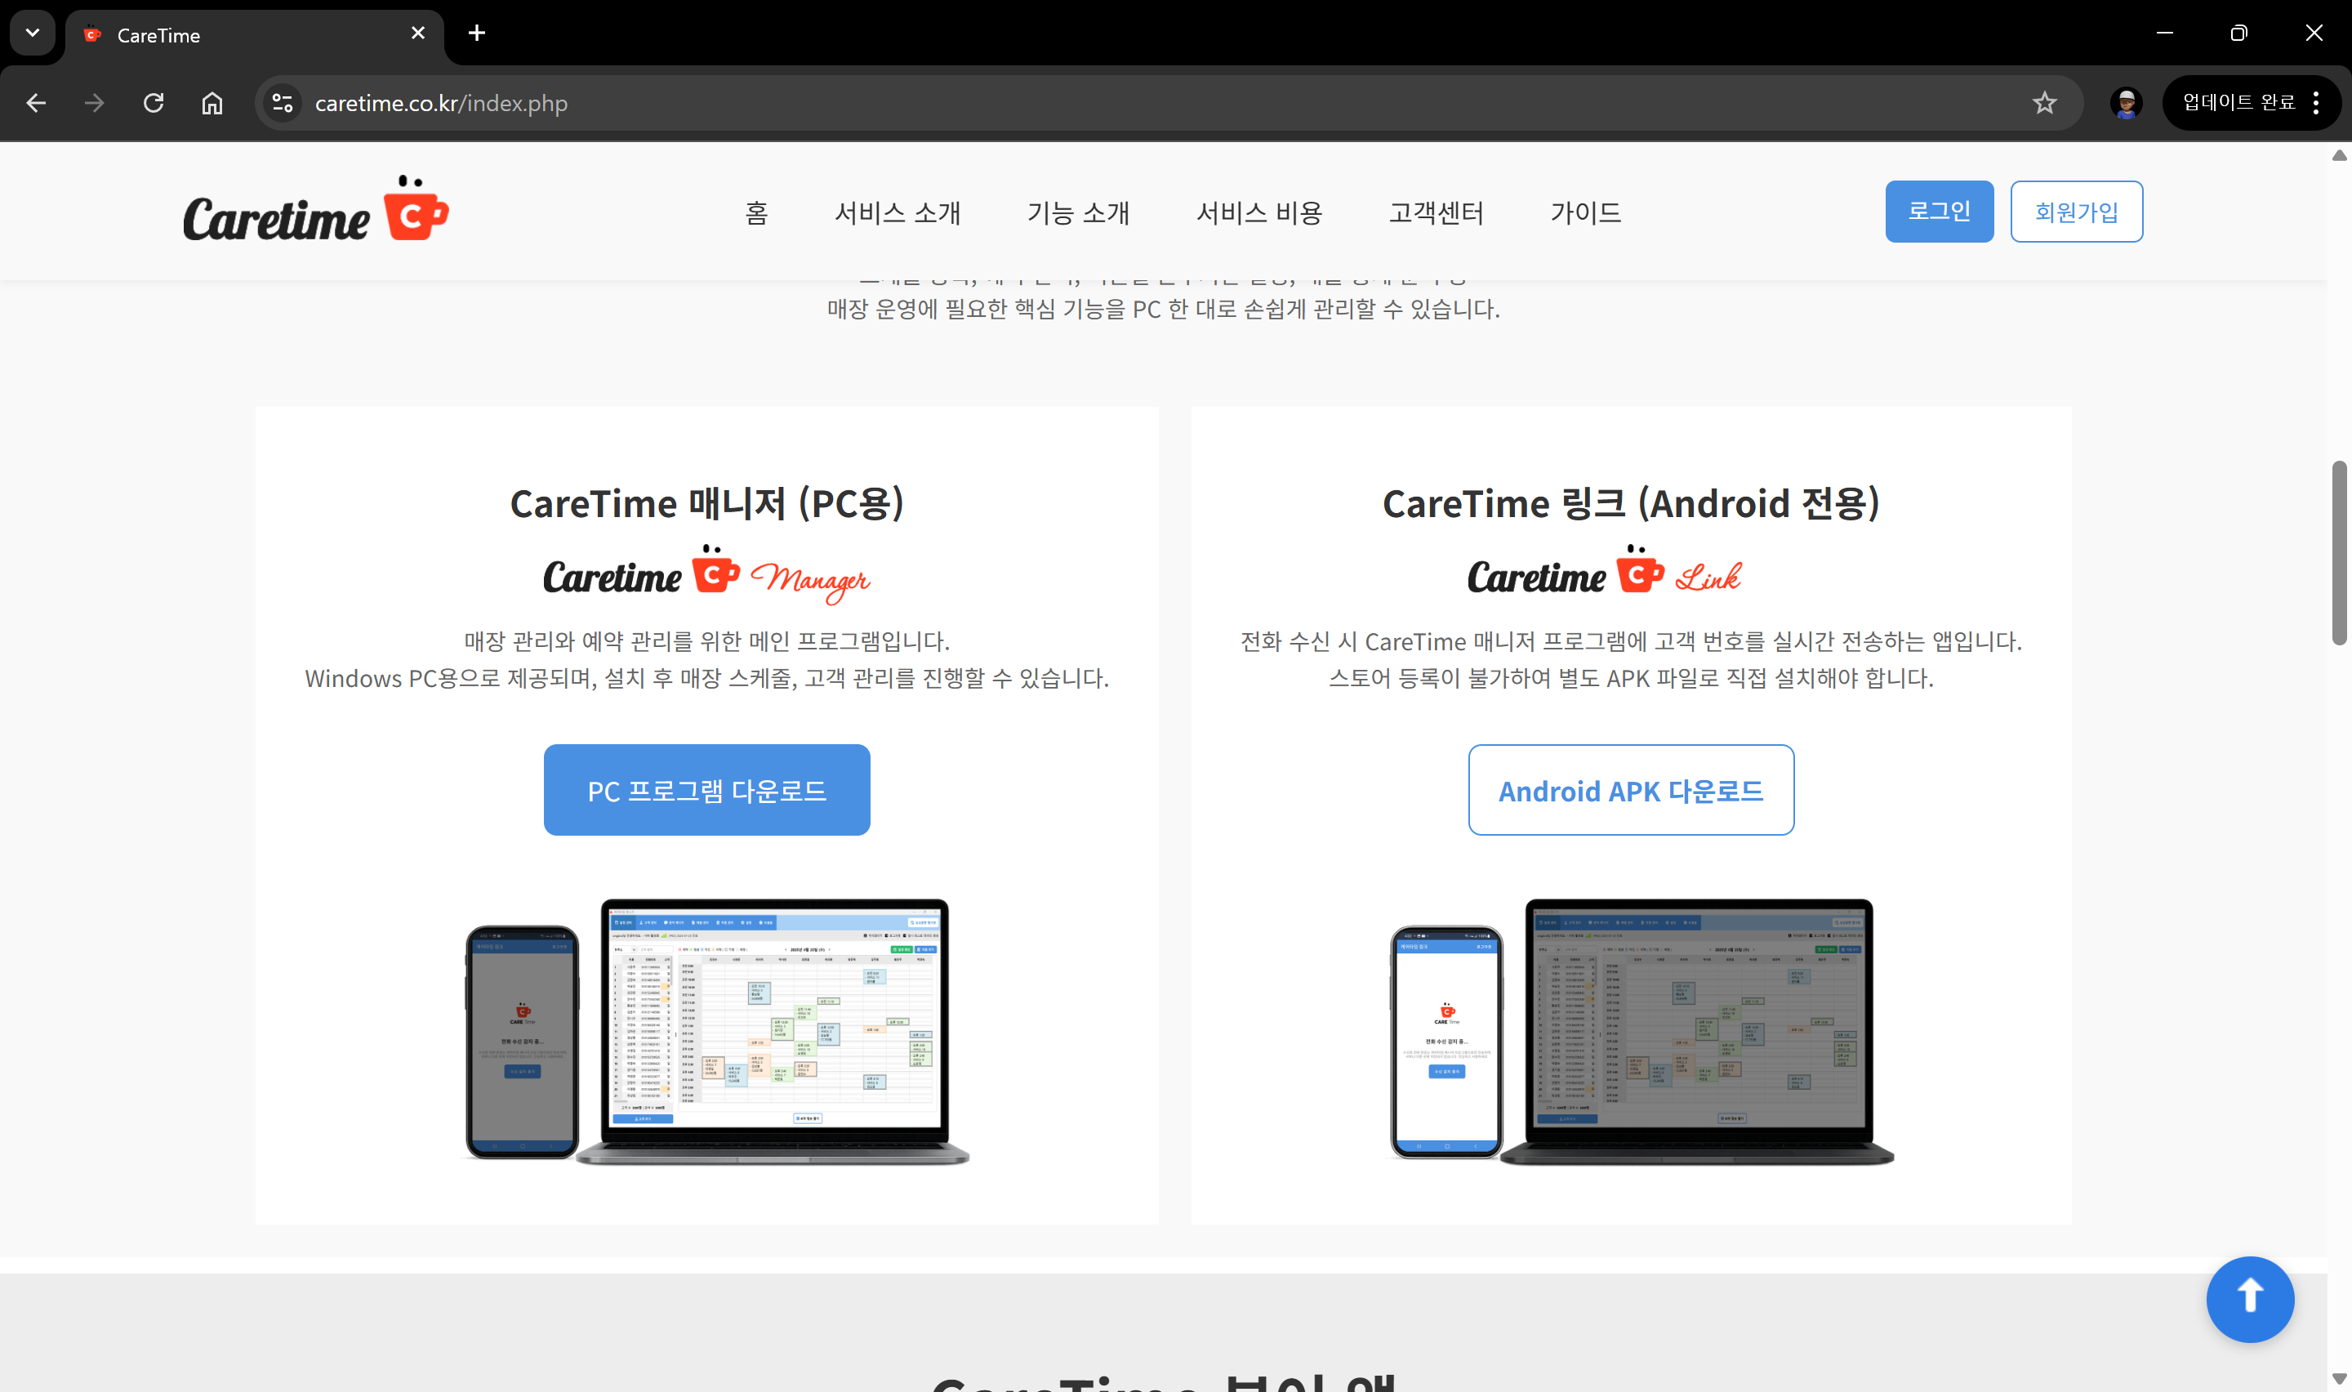Navigate back to previous page
2352x1392 pixels.
(37, 103)
